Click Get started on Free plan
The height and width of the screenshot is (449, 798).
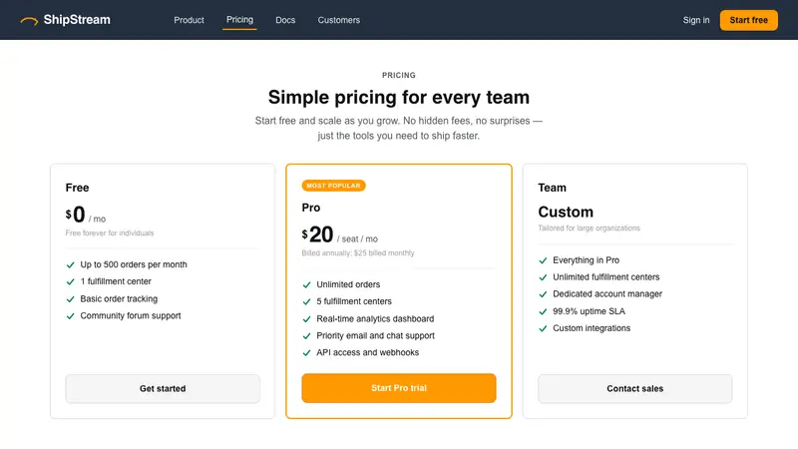(163, 388)
